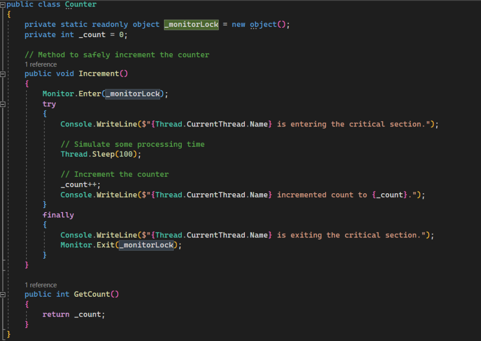Click the _count++ increment statement
The height and width of the screenshot is (341, 481).
click(x=80, y=185)
